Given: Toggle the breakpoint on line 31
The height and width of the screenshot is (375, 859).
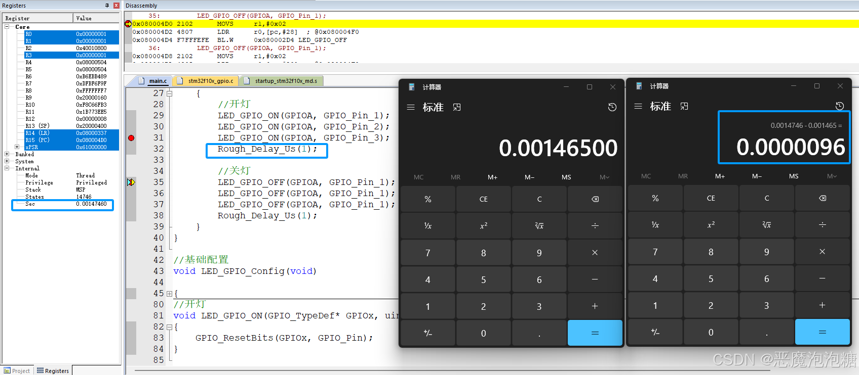Looking at the screenshot, I should coord(131,138).
